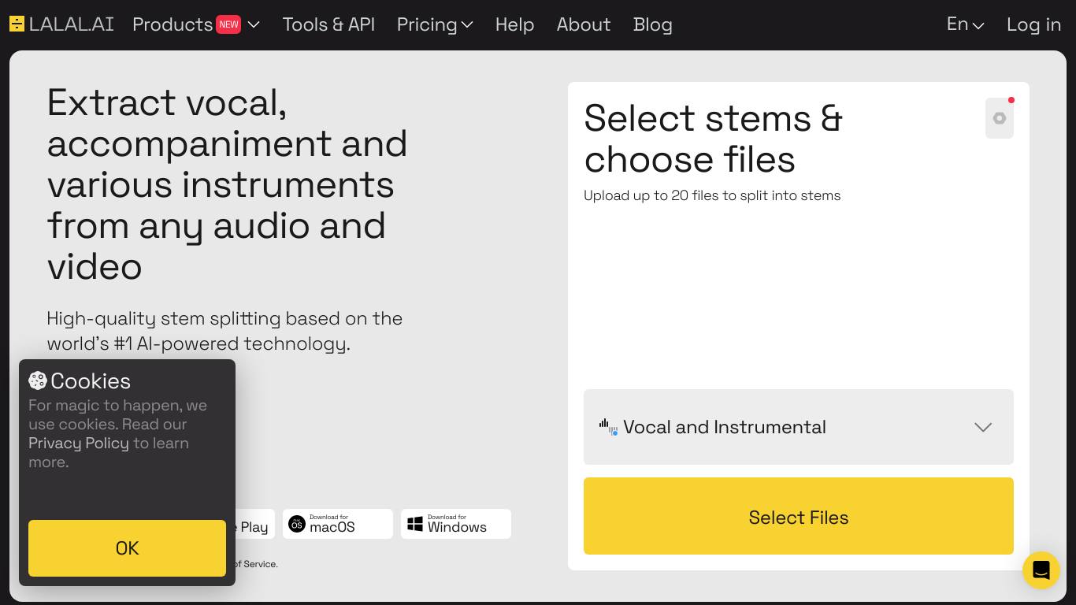Open the splitter settings gear icon
This screenshot has height=605, width=1076.
coord(999,118)
